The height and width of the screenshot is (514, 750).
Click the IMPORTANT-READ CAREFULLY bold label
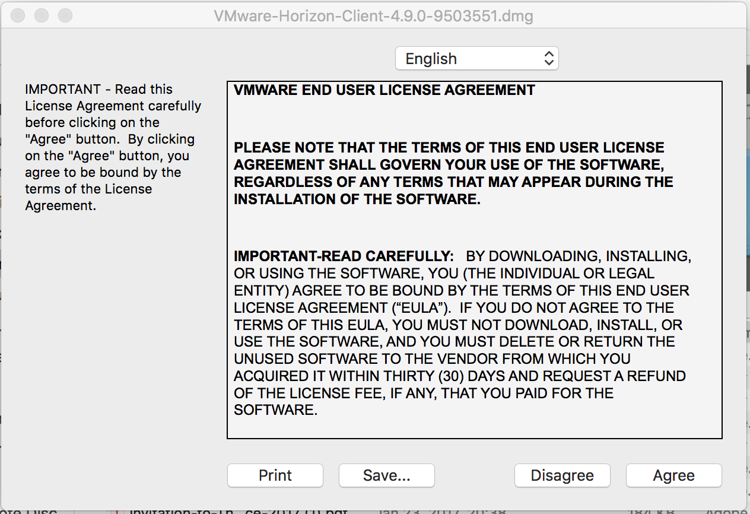[x=344, y=256]
